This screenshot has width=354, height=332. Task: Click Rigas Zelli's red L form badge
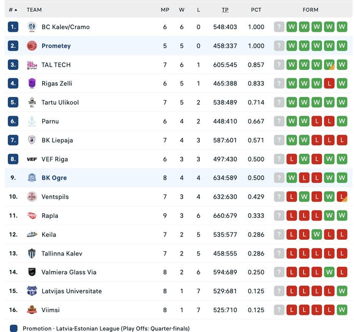click(329, 83)
